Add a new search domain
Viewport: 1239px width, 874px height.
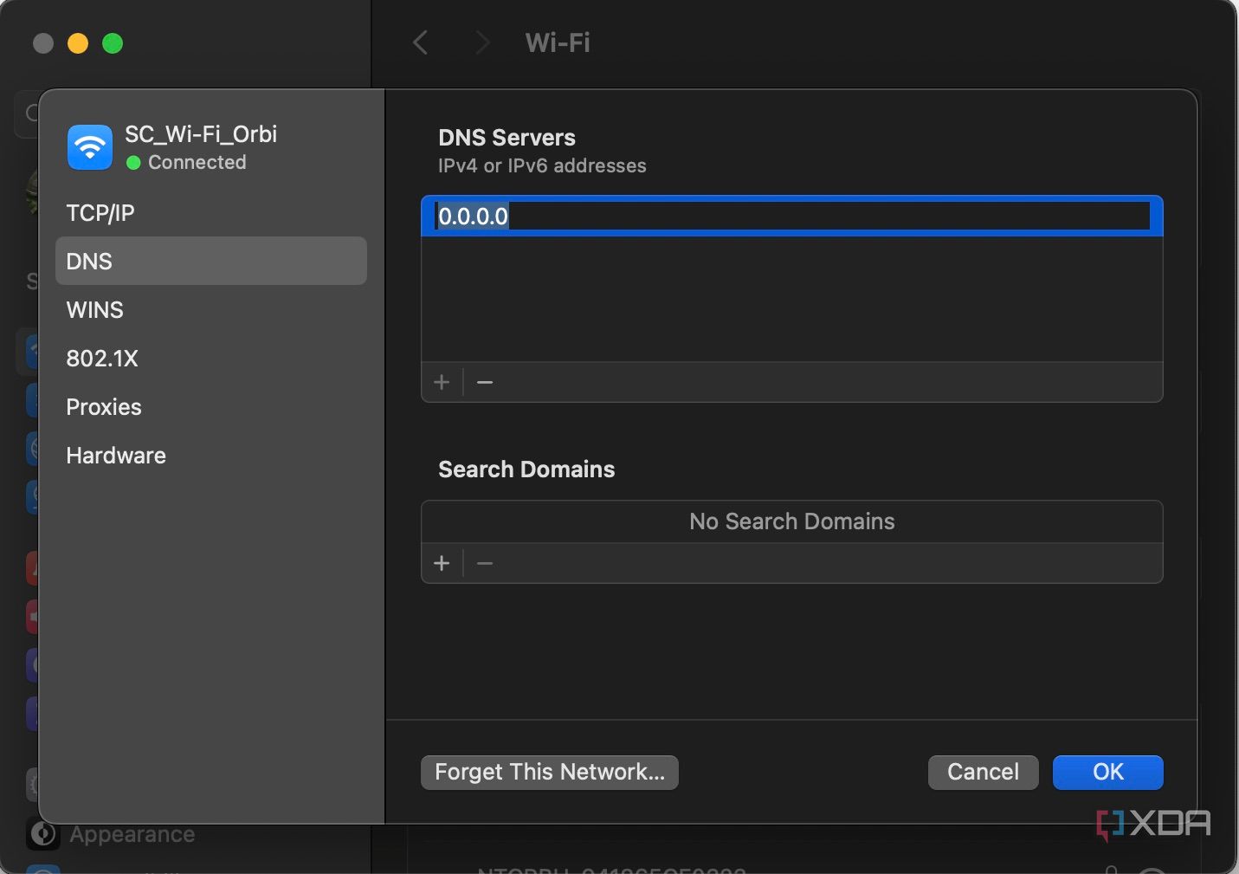click(x=442, y=563)
